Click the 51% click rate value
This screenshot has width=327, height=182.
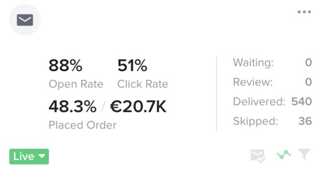click(132, 66)
